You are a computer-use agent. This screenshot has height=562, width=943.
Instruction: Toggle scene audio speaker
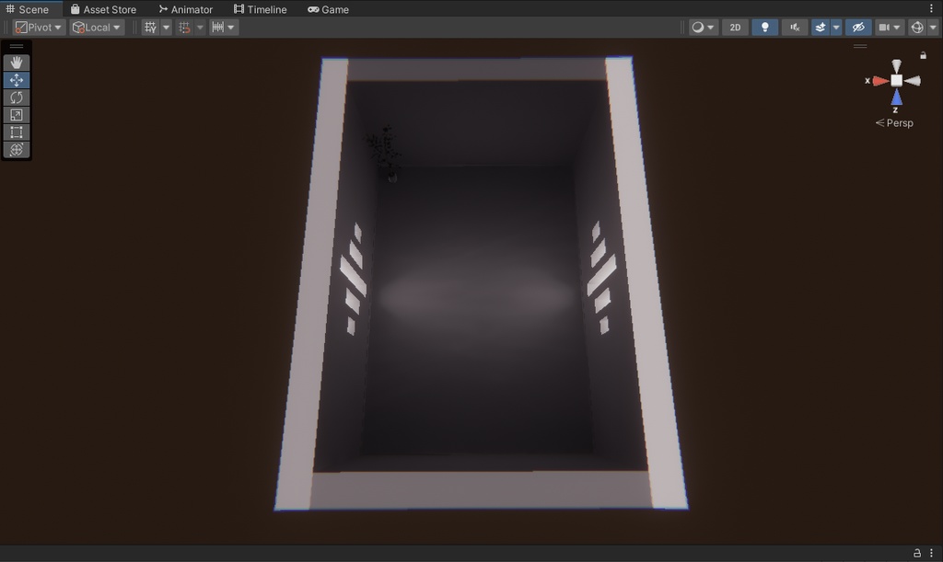tap(795, 27)
